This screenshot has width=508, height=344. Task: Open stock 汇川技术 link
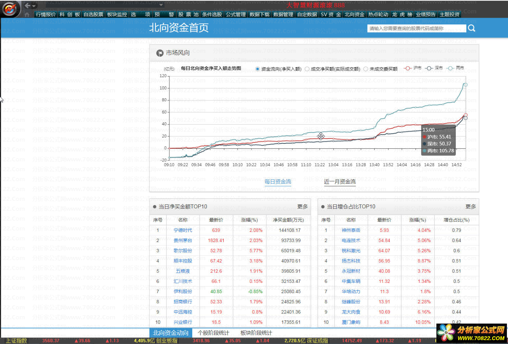183,281
